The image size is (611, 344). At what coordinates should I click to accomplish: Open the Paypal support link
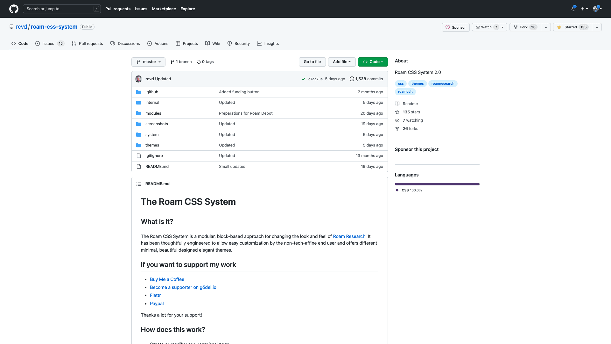[x=157, y=304]
